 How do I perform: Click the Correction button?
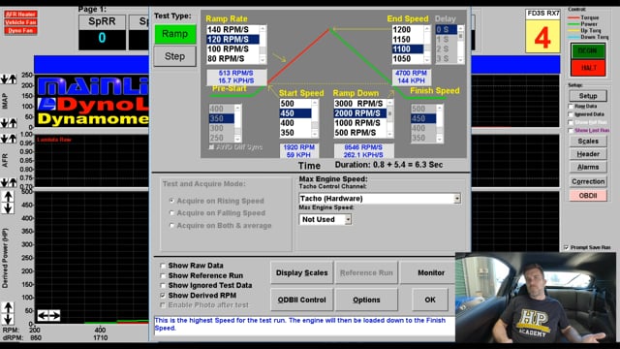(588, 181)
